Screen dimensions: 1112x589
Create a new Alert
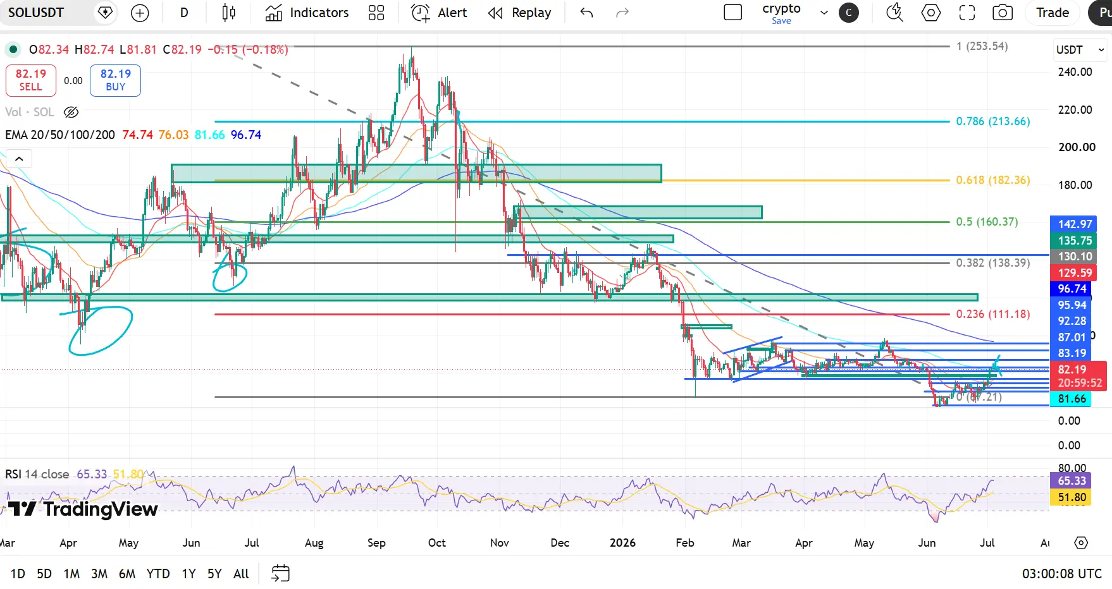(439, 13)
